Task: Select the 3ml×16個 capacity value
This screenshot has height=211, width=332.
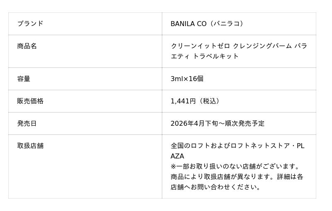Action: point(187,79)
